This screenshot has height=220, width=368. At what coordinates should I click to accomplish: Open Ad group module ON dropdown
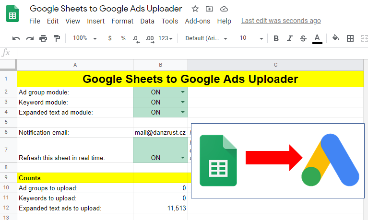pos(183,92)
